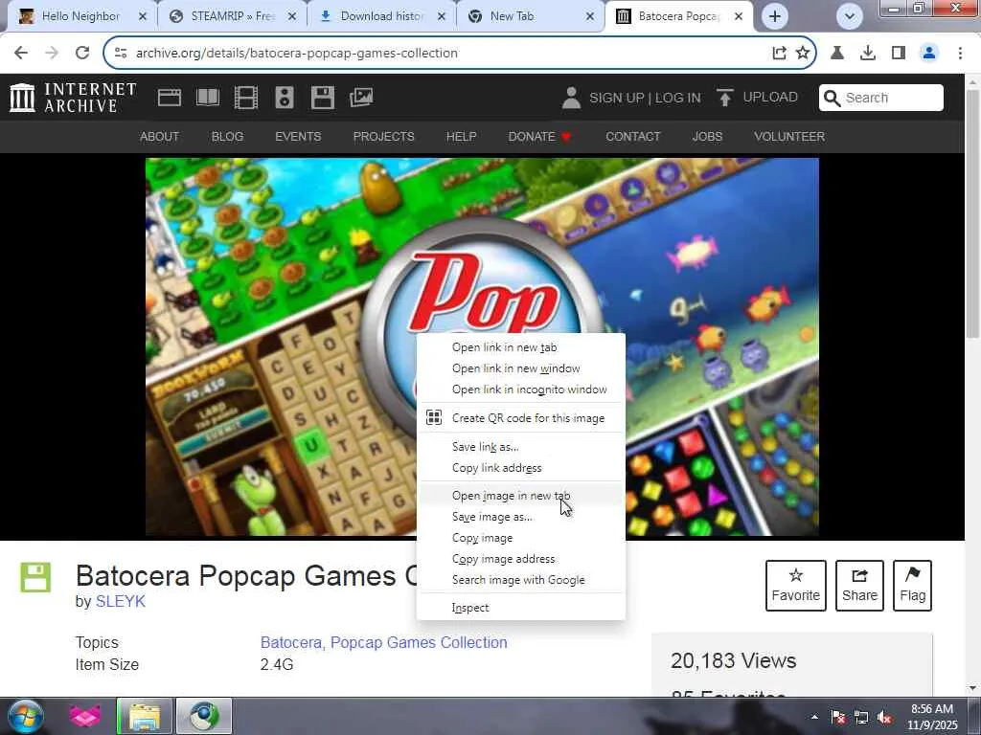
Task: Switch to STEAMRIP tab
Action: tap(233, 16)
